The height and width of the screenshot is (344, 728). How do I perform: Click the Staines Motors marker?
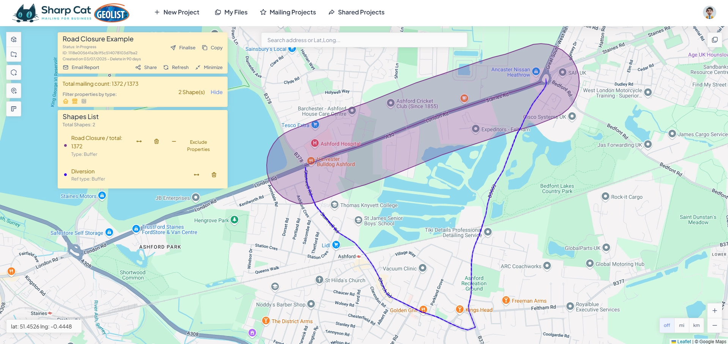coord(102,195)
